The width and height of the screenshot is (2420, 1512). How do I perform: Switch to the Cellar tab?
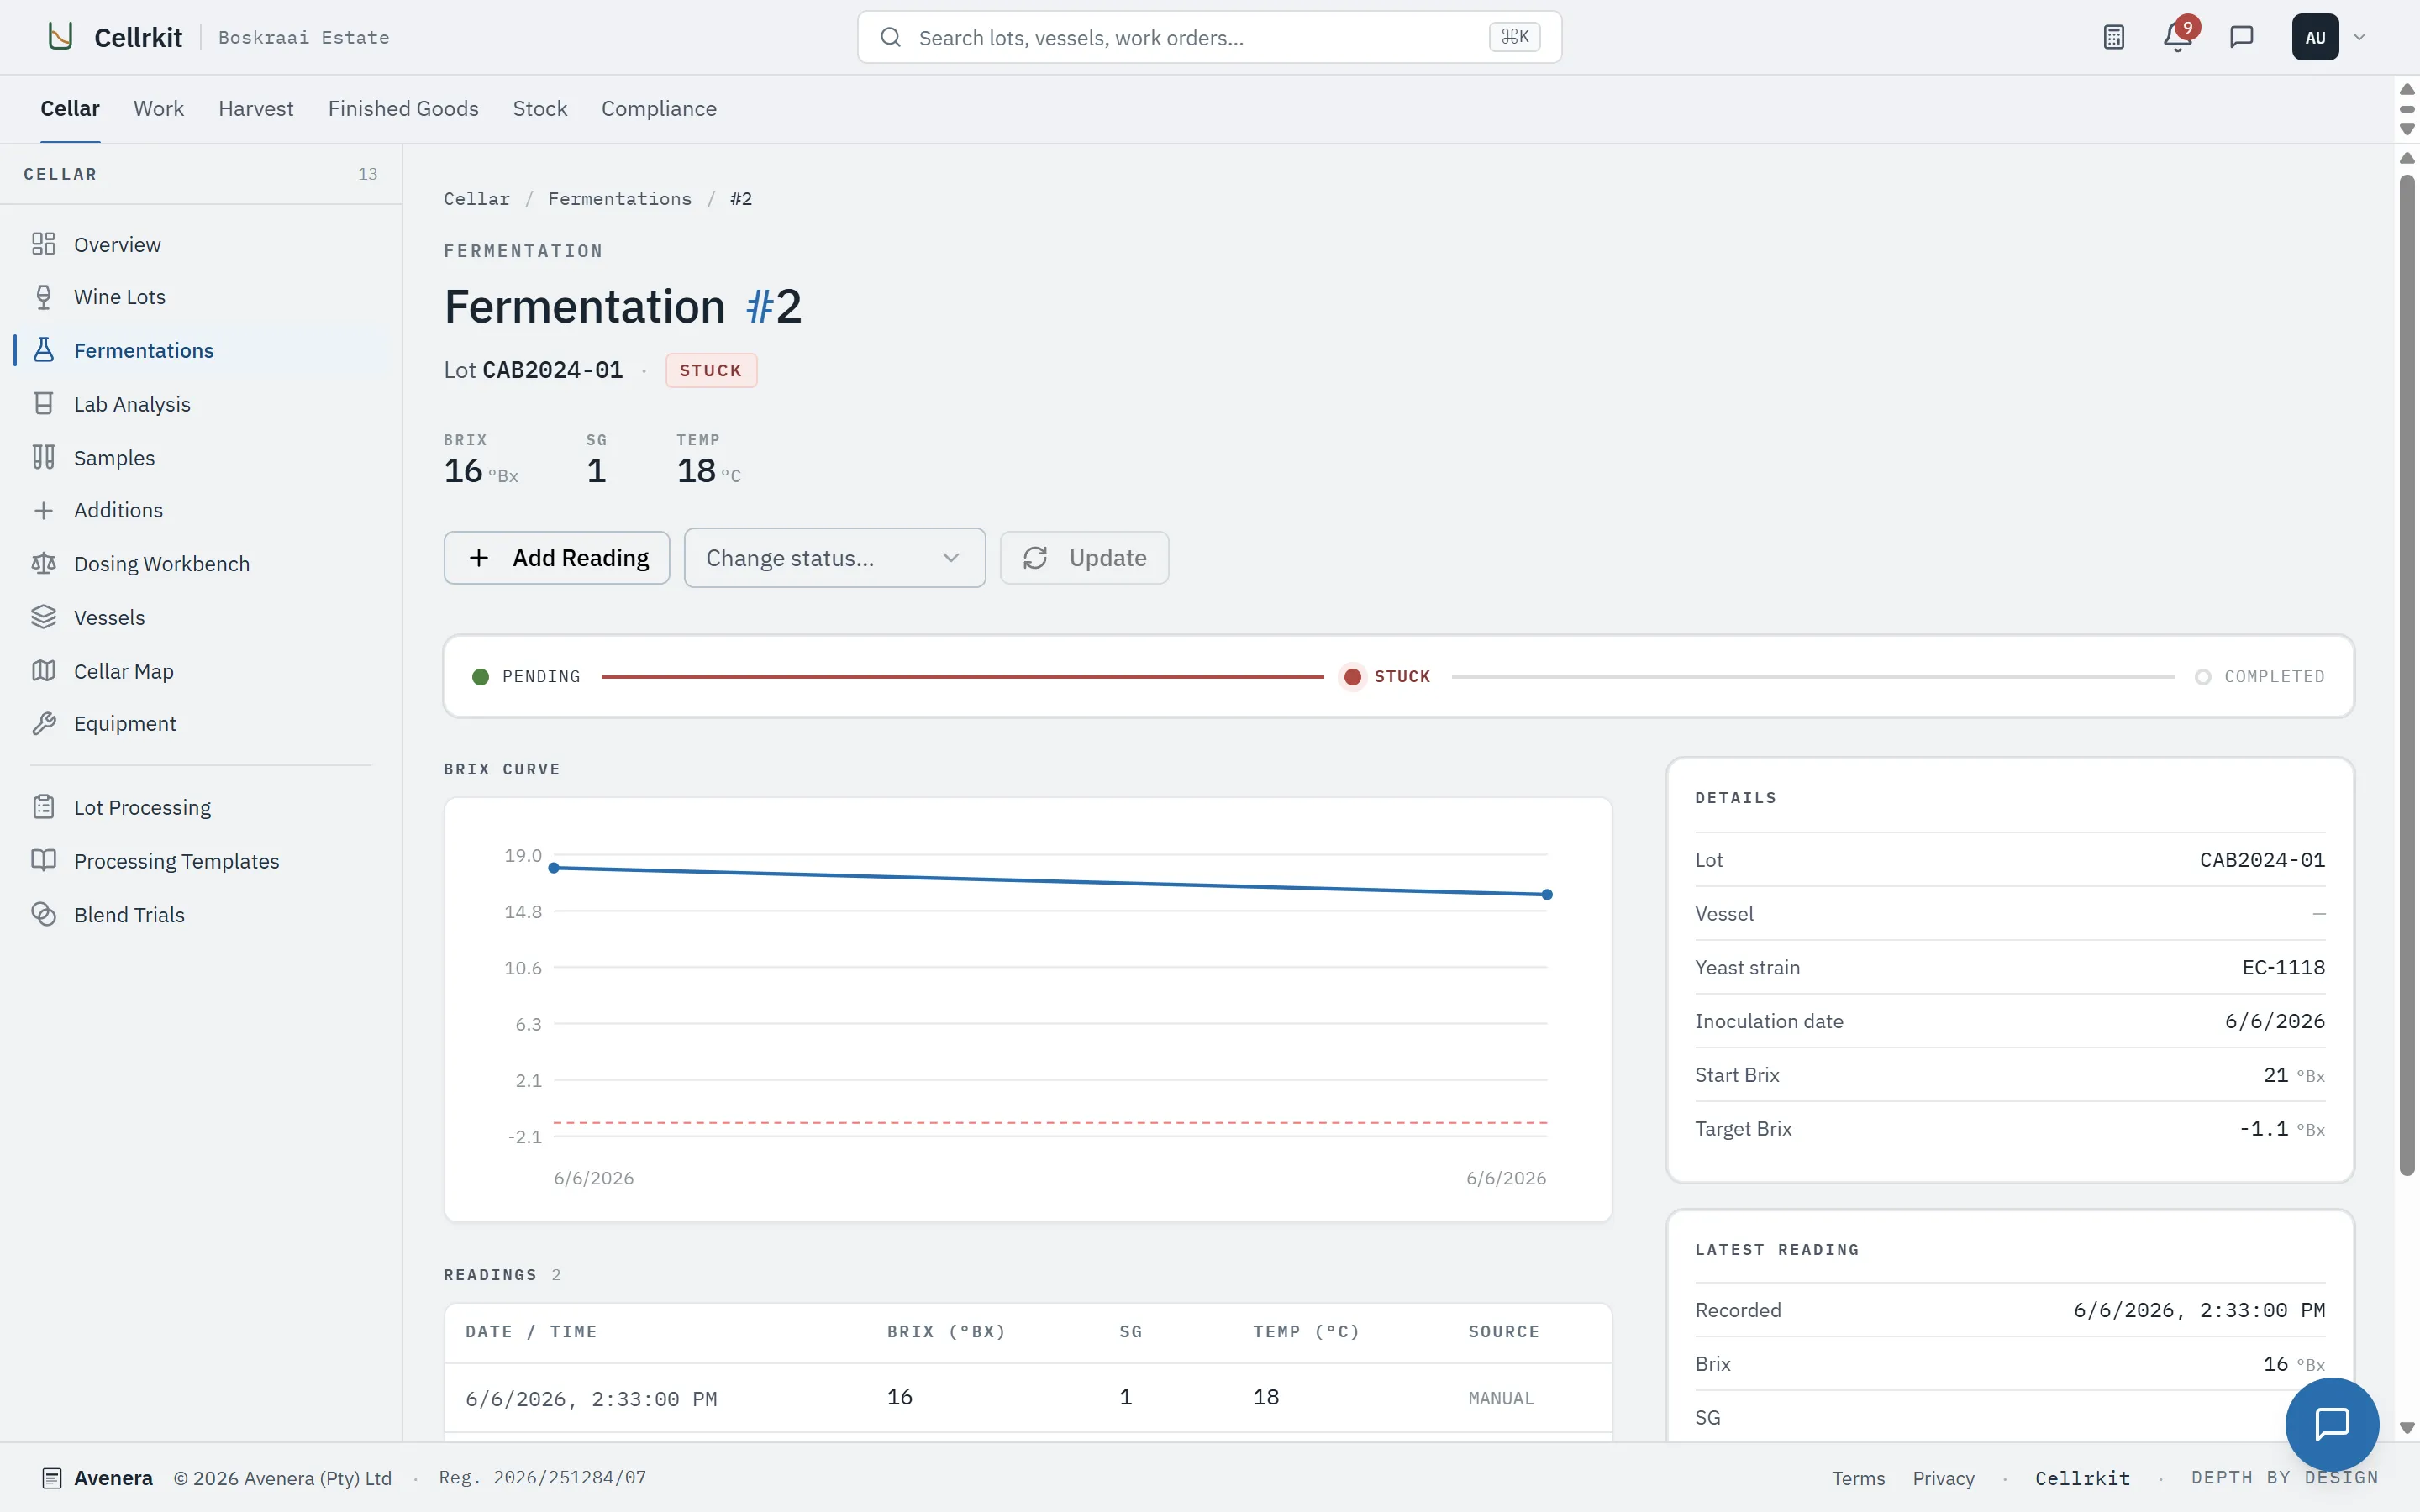[x=70, y=108]
